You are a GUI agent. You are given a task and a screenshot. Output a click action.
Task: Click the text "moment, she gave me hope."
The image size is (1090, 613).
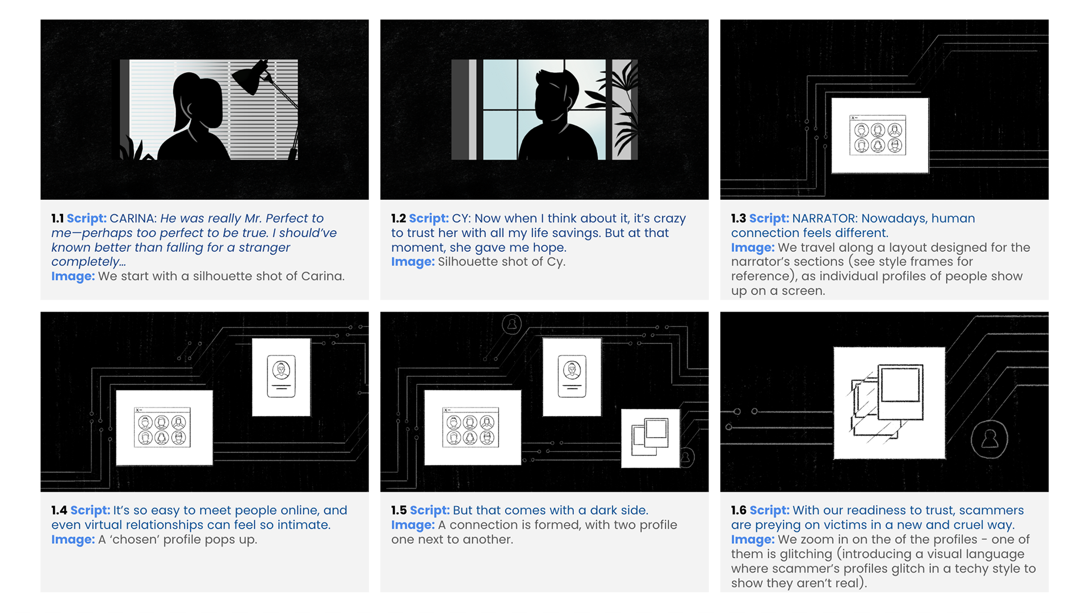[x=479, y=247]
